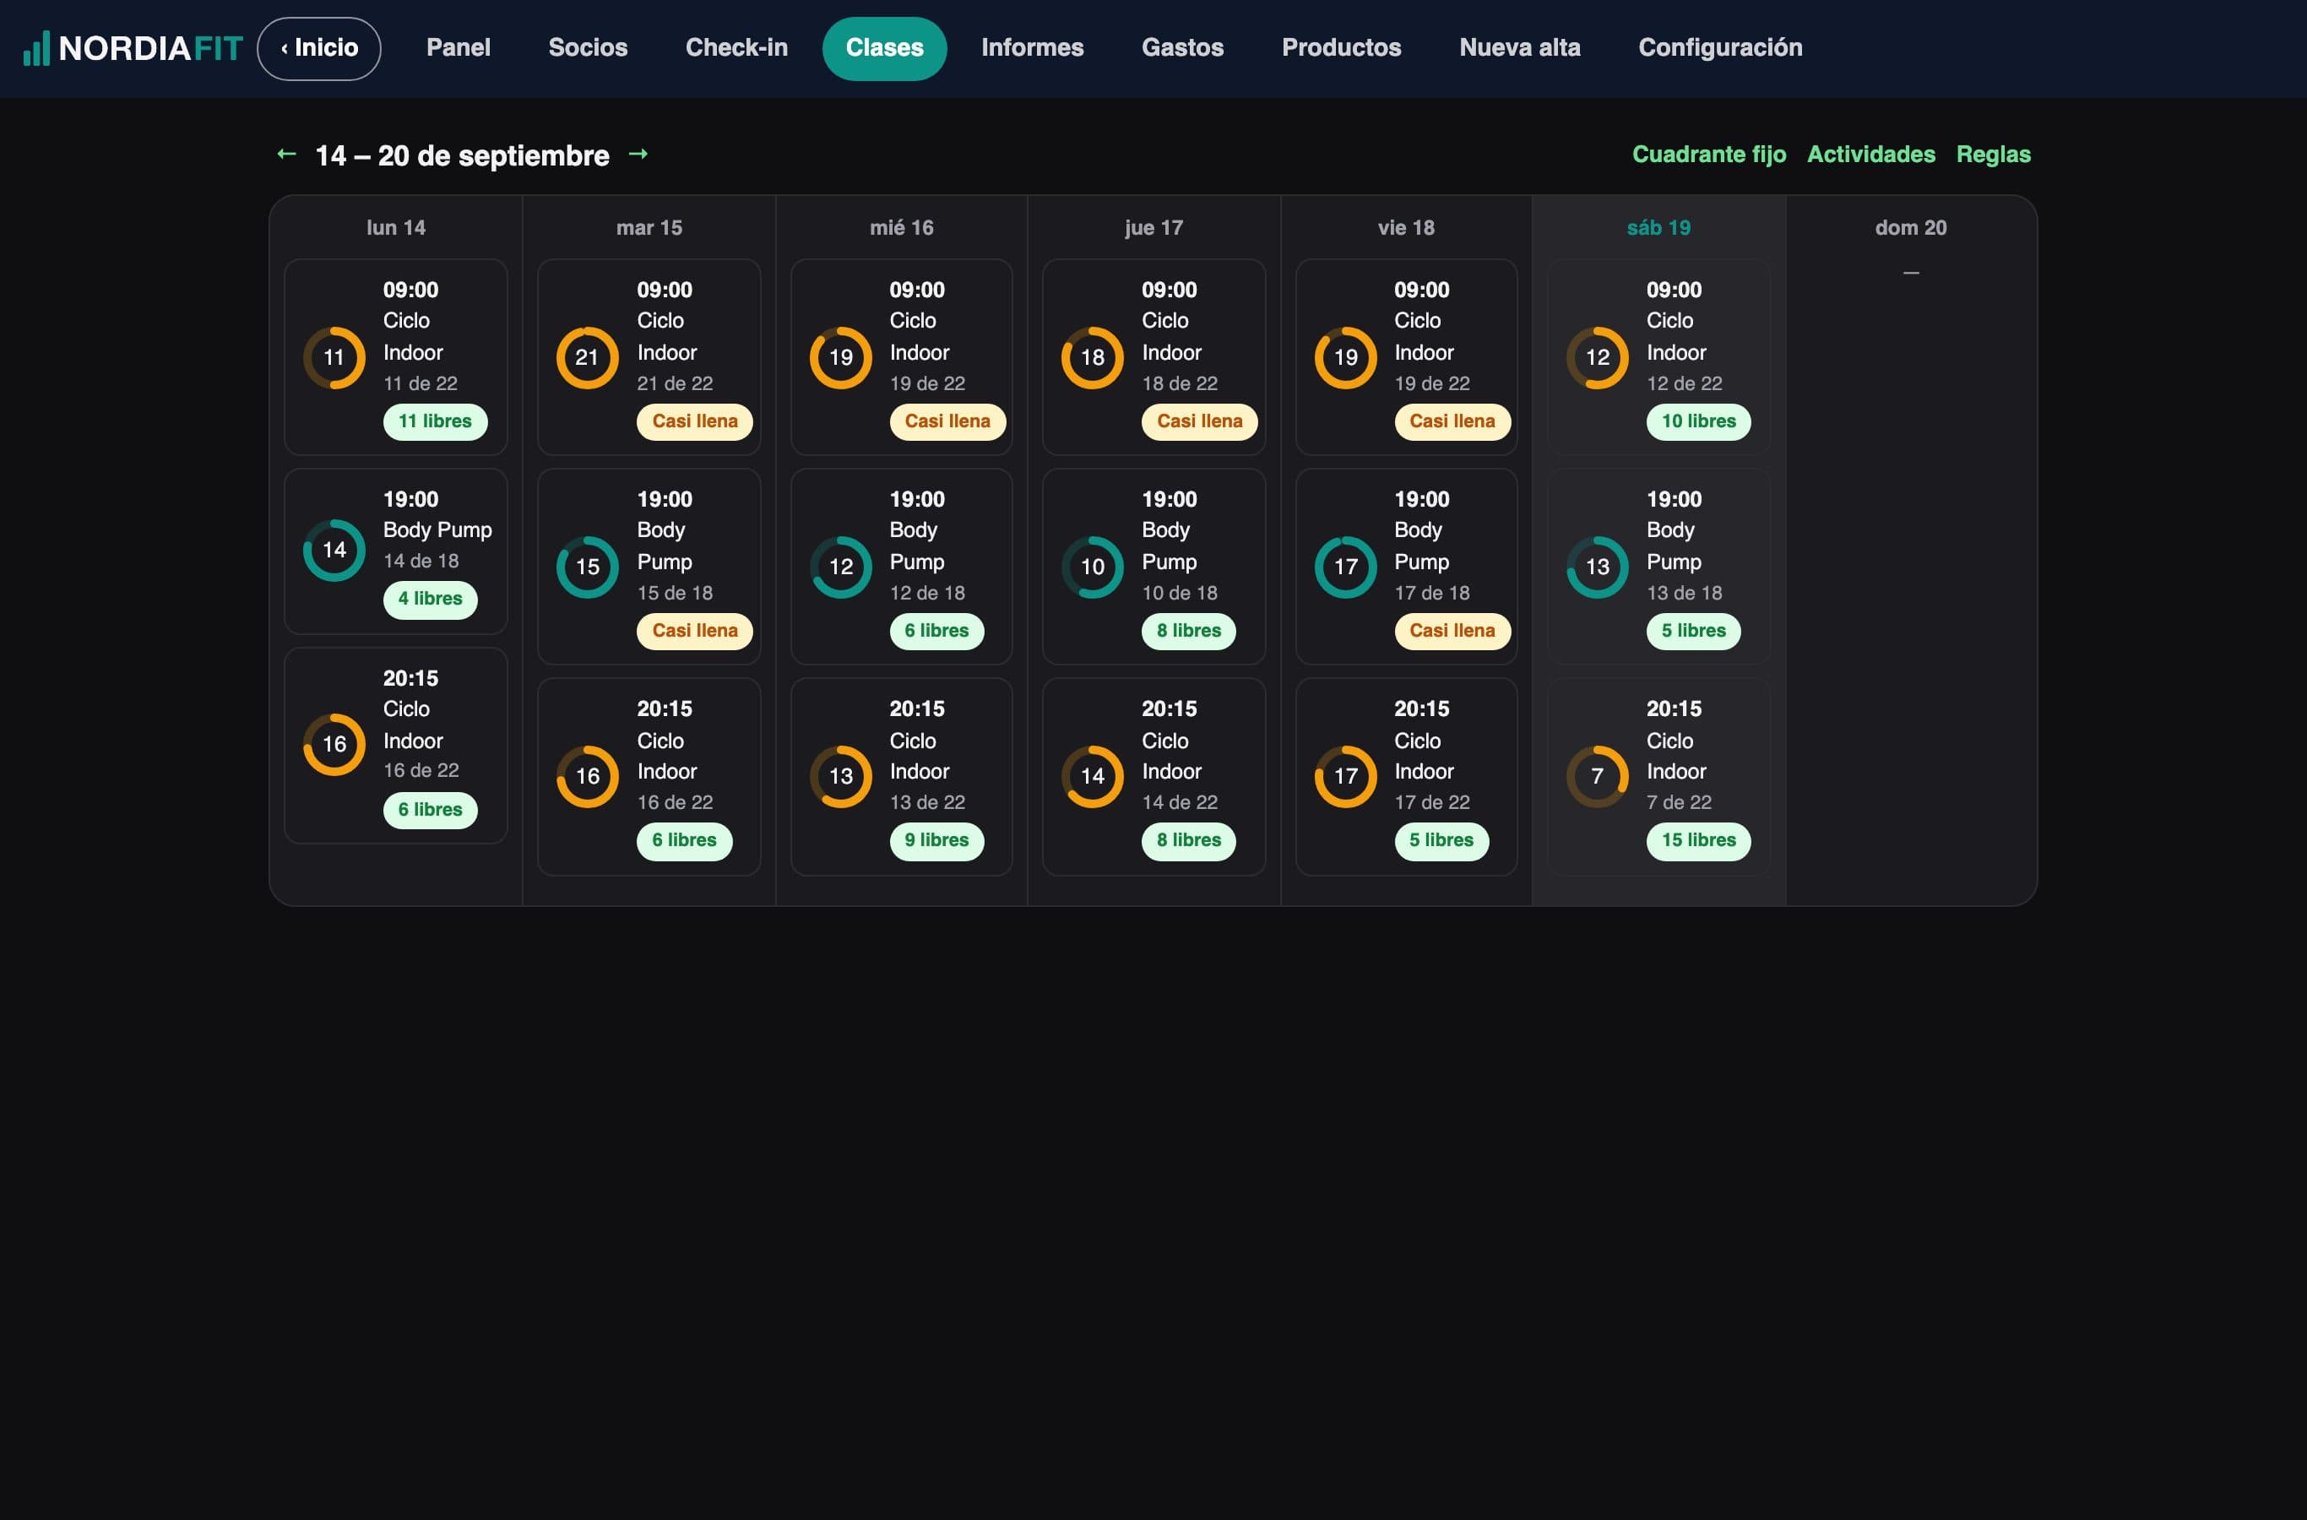The height and width of the screenshot is (1520, 2307).
Task: Open the Productos tab
Action: point(1342,47)
